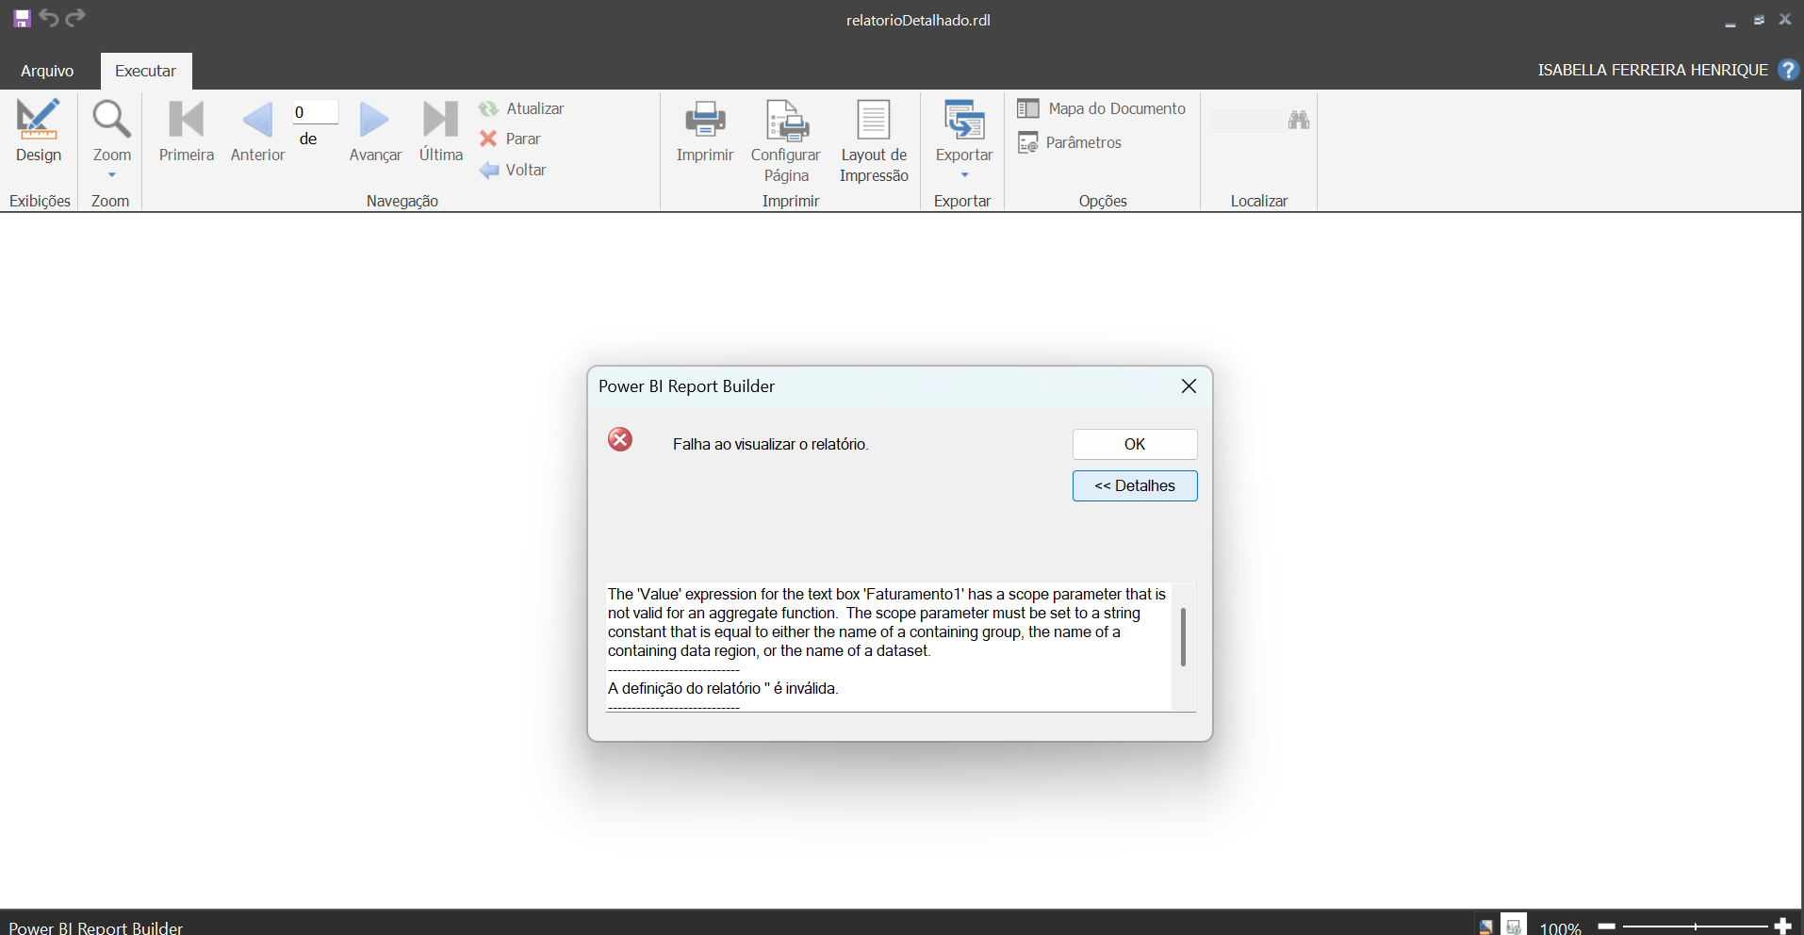Image resolution: width=1804 pixels, height=935 pixels.
Task: Click the Undo arrow in title bar
Action: coord(49,17)
